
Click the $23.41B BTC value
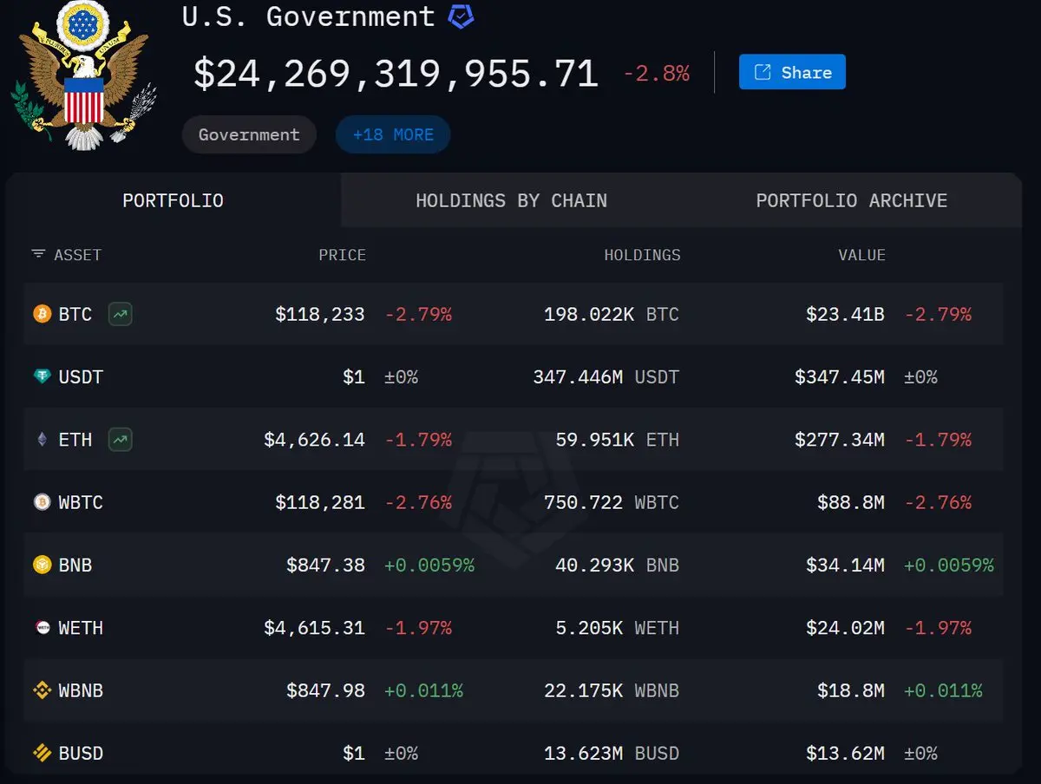[x=845, y=314]
